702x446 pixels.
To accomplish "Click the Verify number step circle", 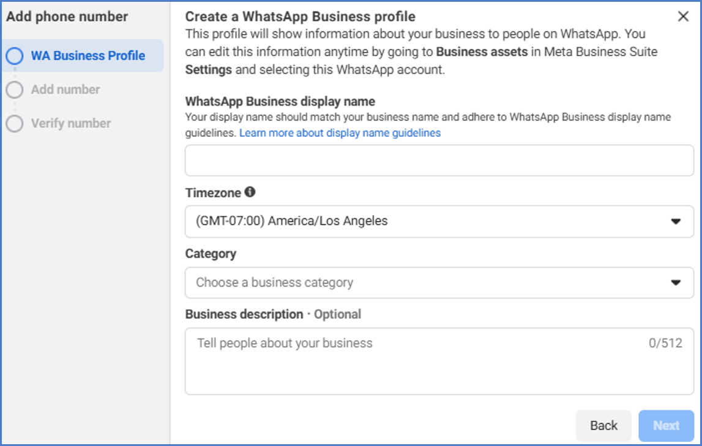I will (x=15, y=123).
